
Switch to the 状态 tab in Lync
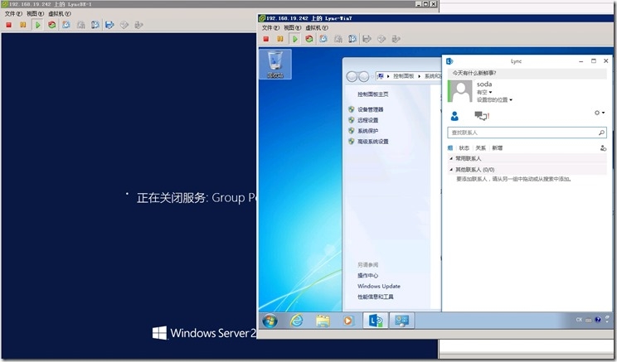(464, 148)
